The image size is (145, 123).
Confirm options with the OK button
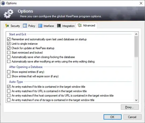point(113,117)
